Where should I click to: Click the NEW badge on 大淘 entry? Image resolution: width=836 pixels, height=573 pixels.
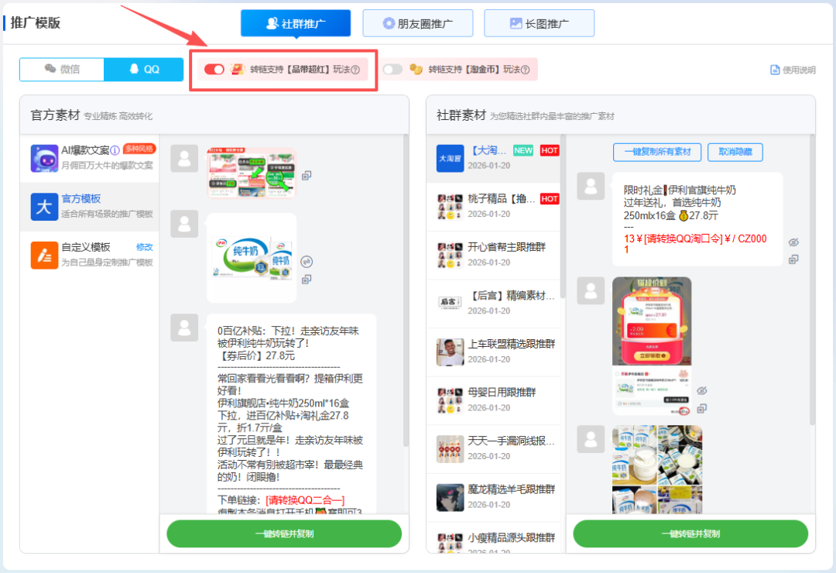tap(523, 151)
